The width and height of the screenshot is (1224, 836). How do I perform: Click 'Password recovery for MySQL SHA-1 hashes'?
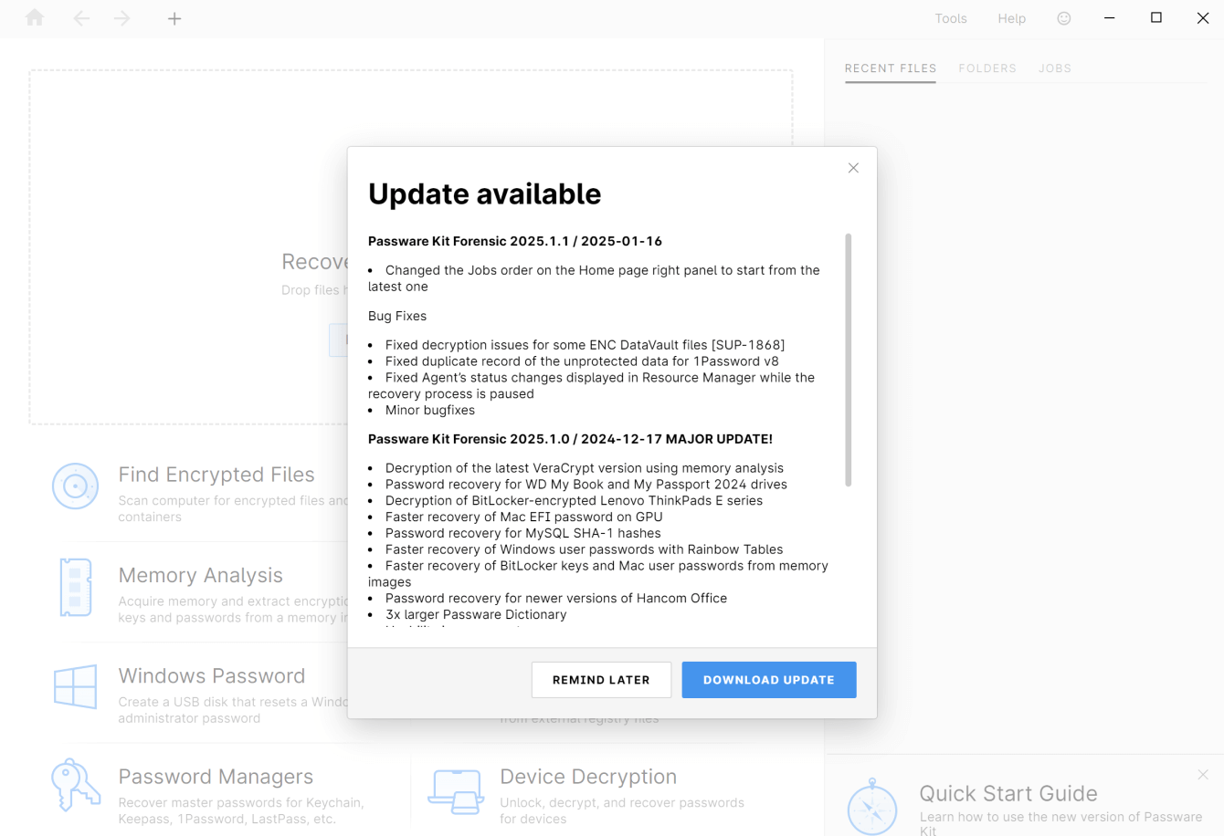[x=523, y=533]
